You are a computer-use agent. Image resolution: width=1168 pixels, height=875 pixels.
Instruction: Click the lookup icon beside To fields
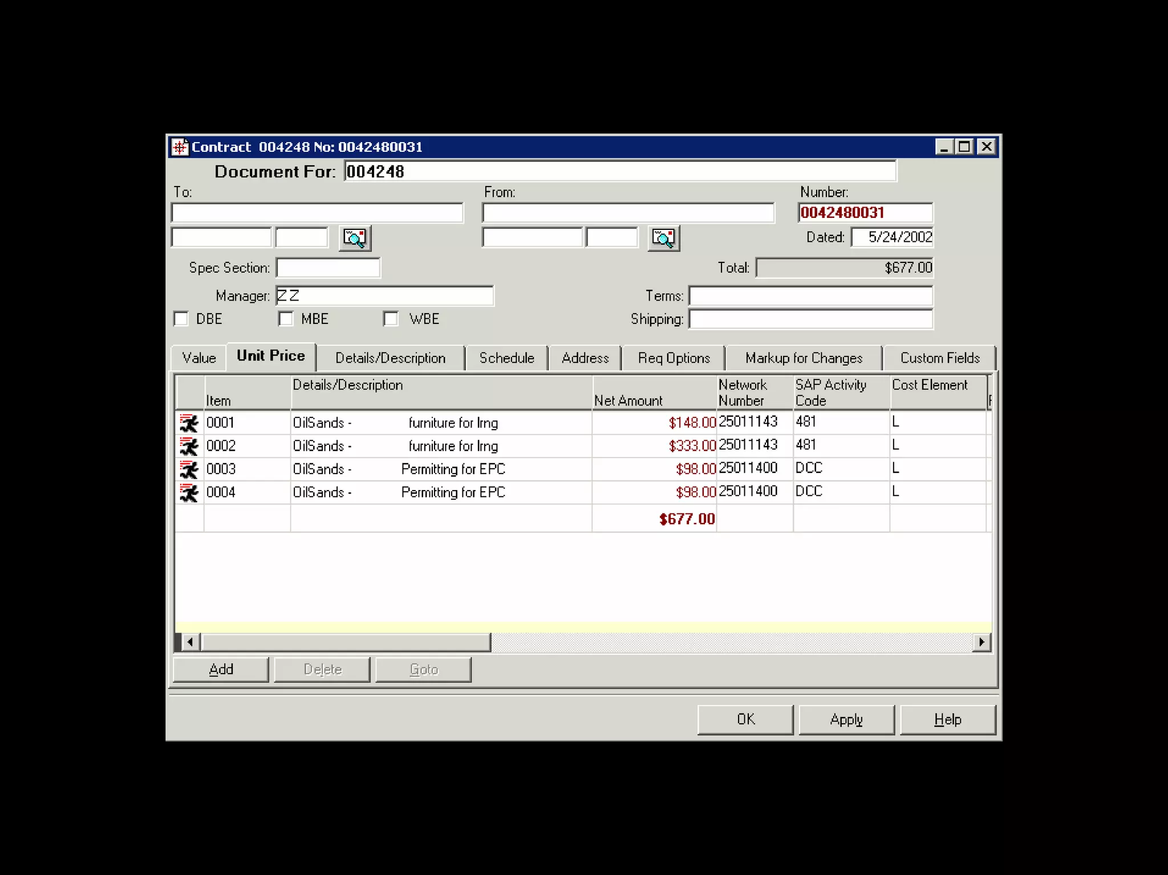tap(355, 238)
